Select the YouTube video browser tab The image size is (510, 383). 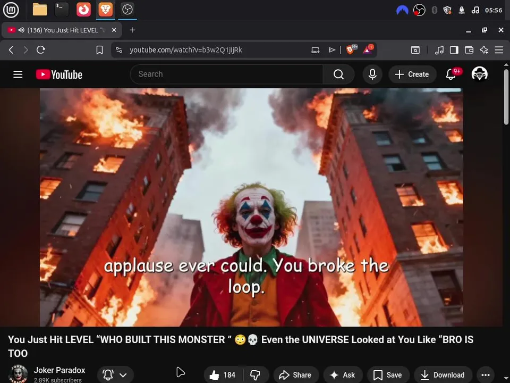tap(62, 30)
